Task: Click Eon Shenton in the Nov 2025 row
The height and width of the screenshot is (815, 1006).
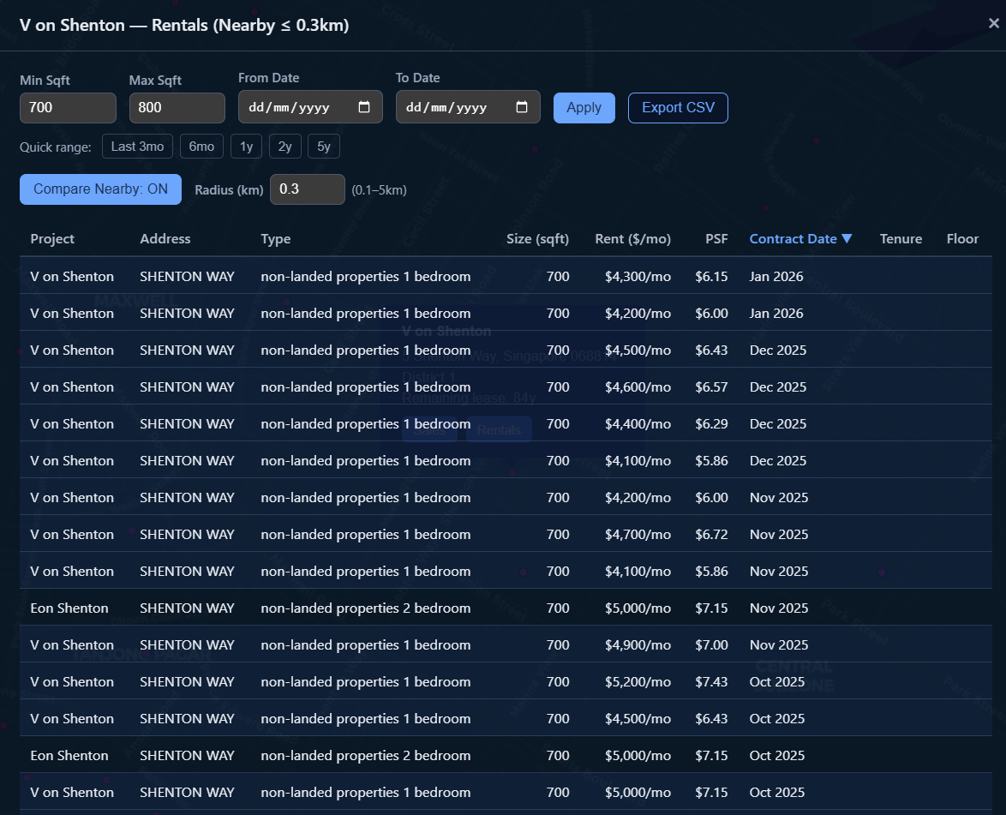Action: [x=69, y=608]
